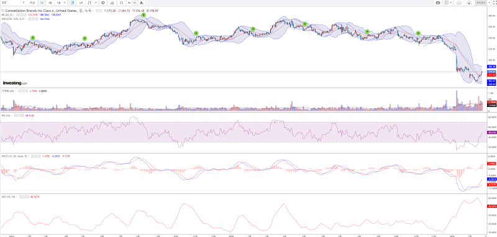Click the redo arrow icon

point(135,2)
